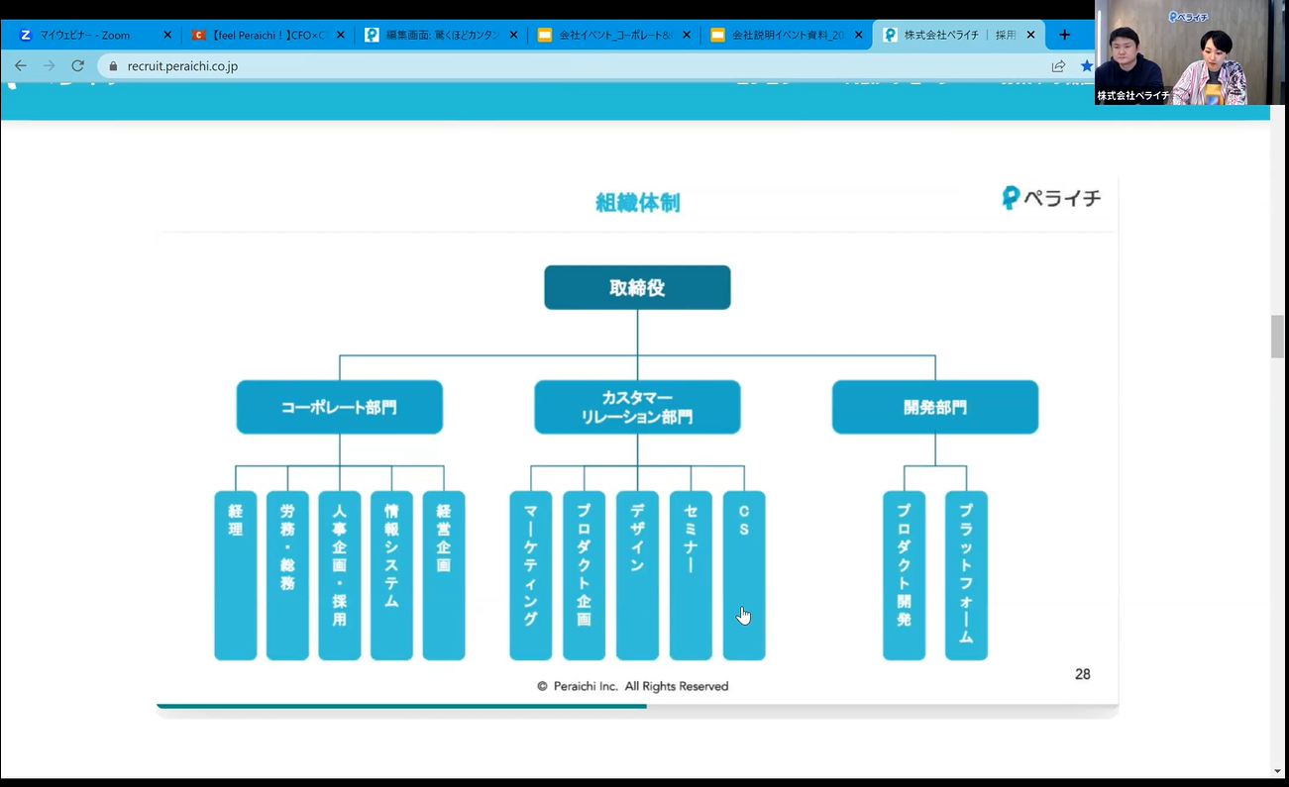Click the 開発部門 box
This screenshot has height=787, width=1289.
click(935, 407)
